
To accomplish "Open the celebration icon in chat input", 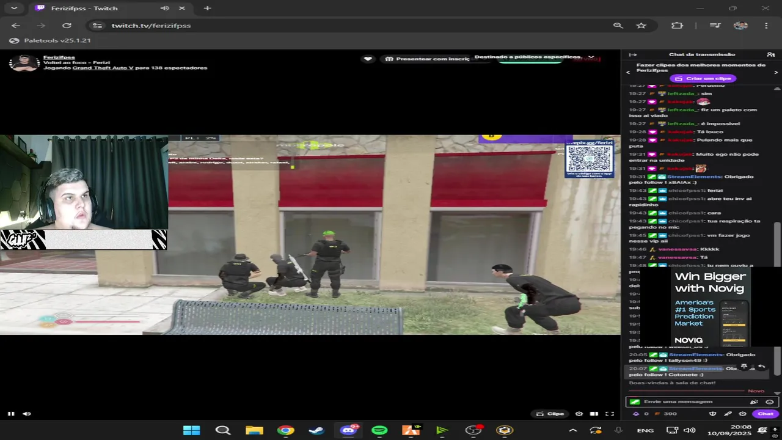I will 754,402.
